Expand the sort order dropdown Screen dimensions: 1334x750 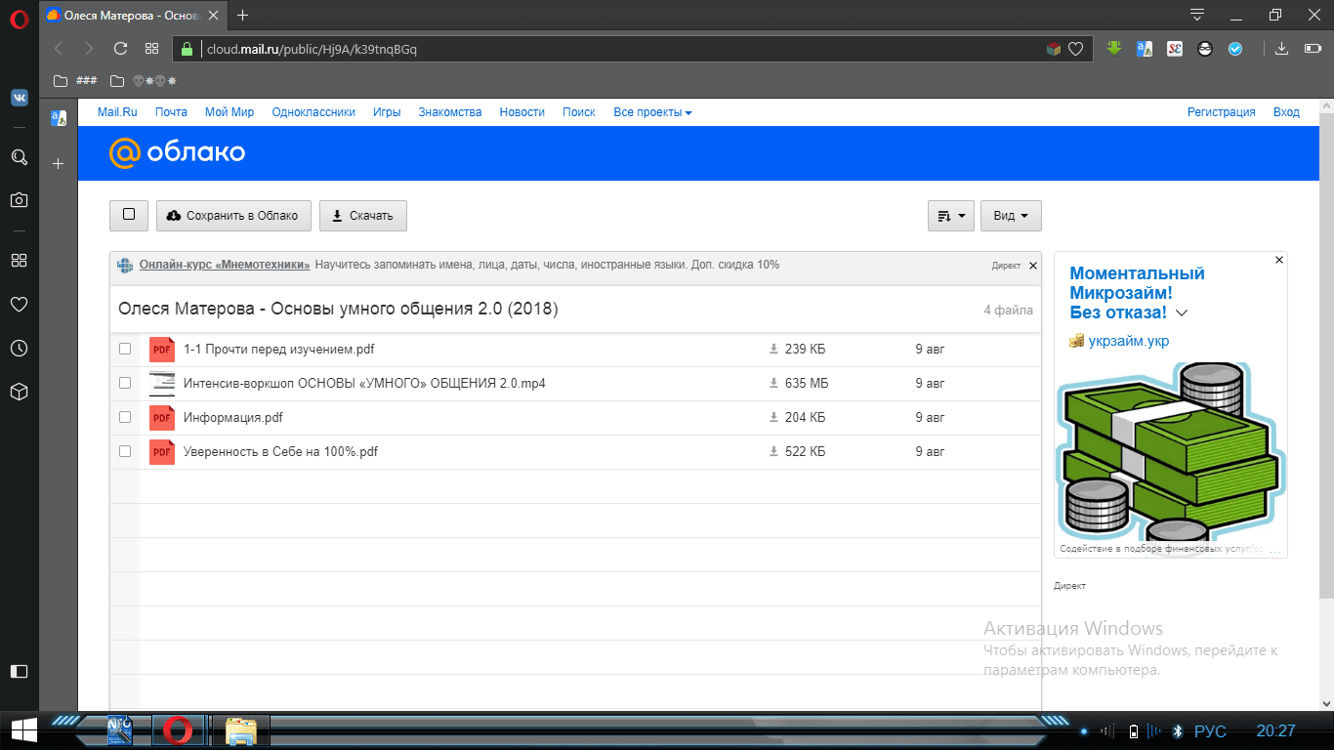pyautogui.click(x=951, y=216)
